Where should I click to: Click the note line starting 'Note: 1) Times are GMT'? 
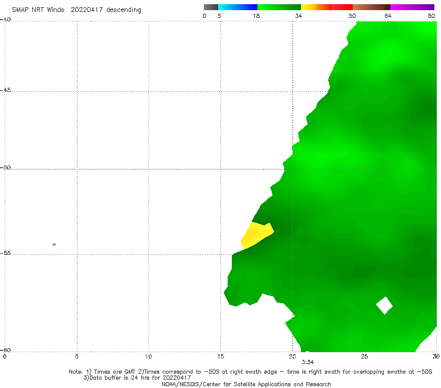pyautogui.click(x=250, y=372)
